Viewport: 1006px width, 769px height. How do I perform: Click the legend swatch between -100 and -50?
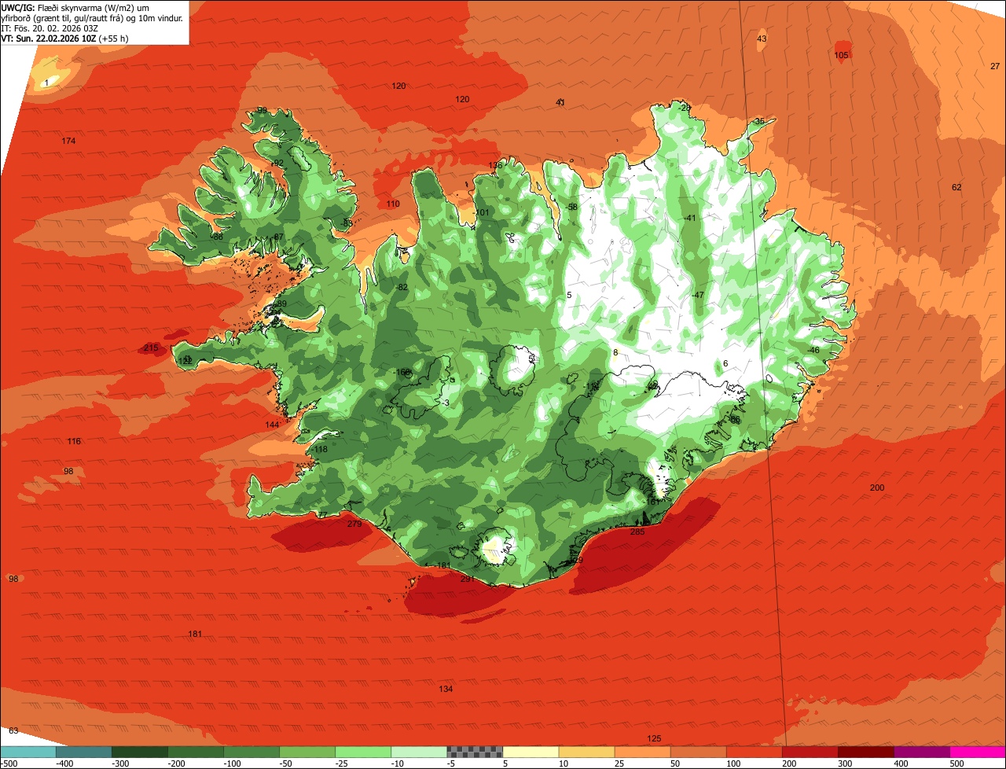pos(251,752)
